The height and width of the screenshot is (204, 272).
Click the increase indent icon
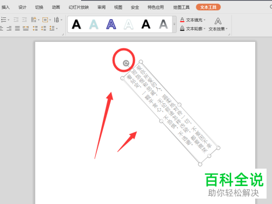point(24,20)
